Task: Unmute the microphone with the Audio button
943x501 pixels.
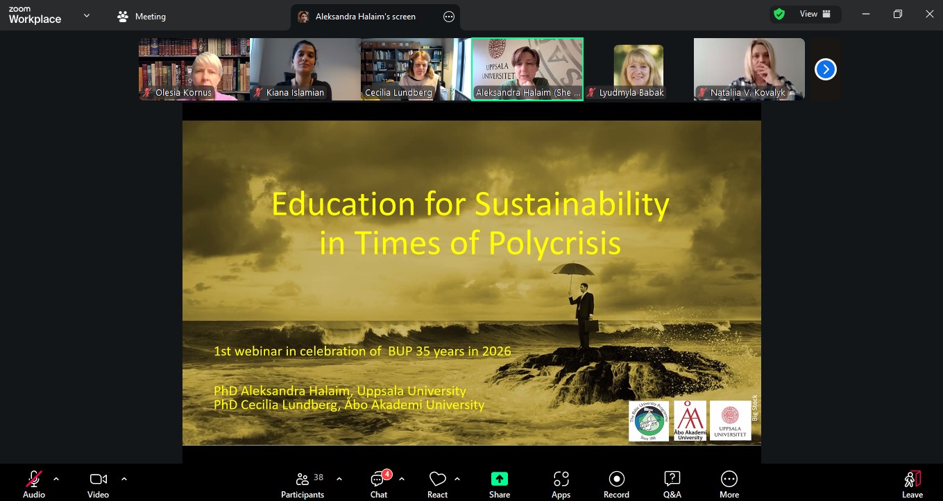Action: point(33,484)
